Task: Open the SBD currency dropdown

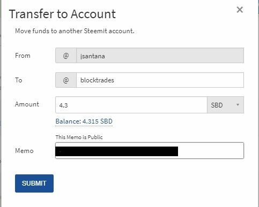Action: (225, 105)
